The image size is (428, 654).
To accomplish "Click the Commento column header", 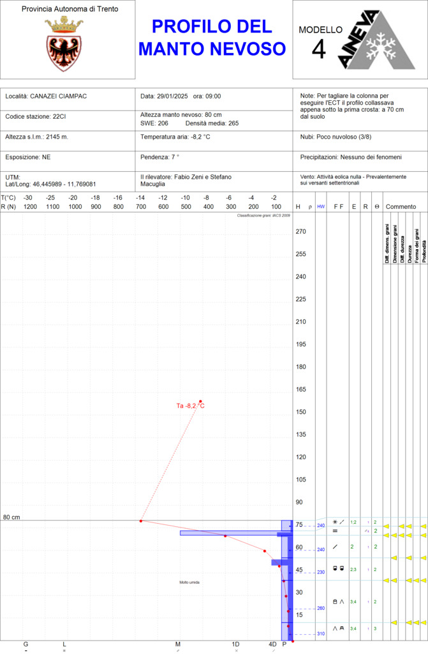I will click(x=401, y=207).
